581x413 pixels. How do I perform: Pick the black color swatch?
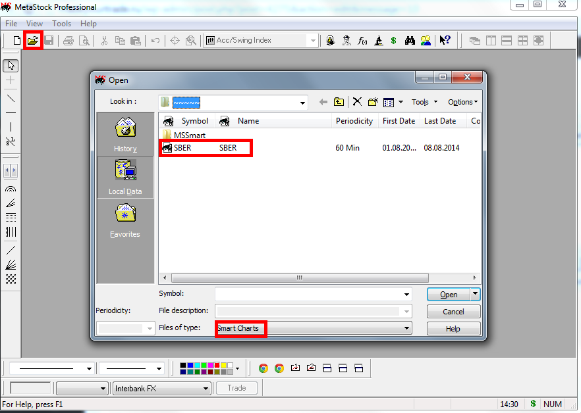tap(183, 366)
